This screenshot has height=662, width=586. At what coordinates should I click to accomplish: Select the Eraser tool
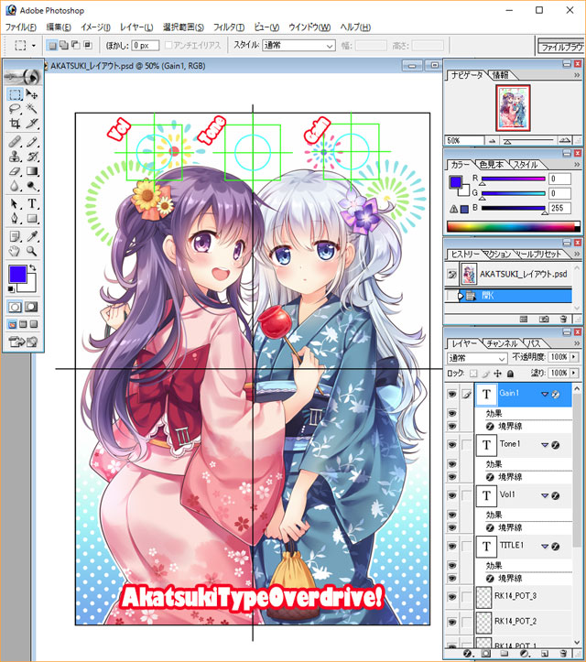pos(15,171)
